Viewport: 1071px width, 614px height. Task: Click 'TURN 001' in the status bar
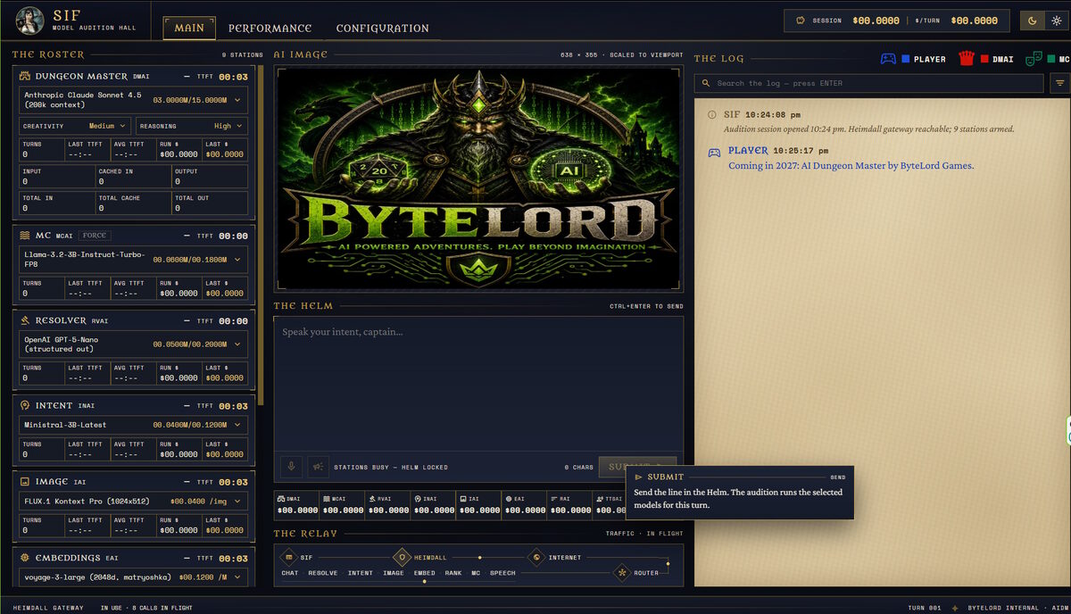pos(925,608)
